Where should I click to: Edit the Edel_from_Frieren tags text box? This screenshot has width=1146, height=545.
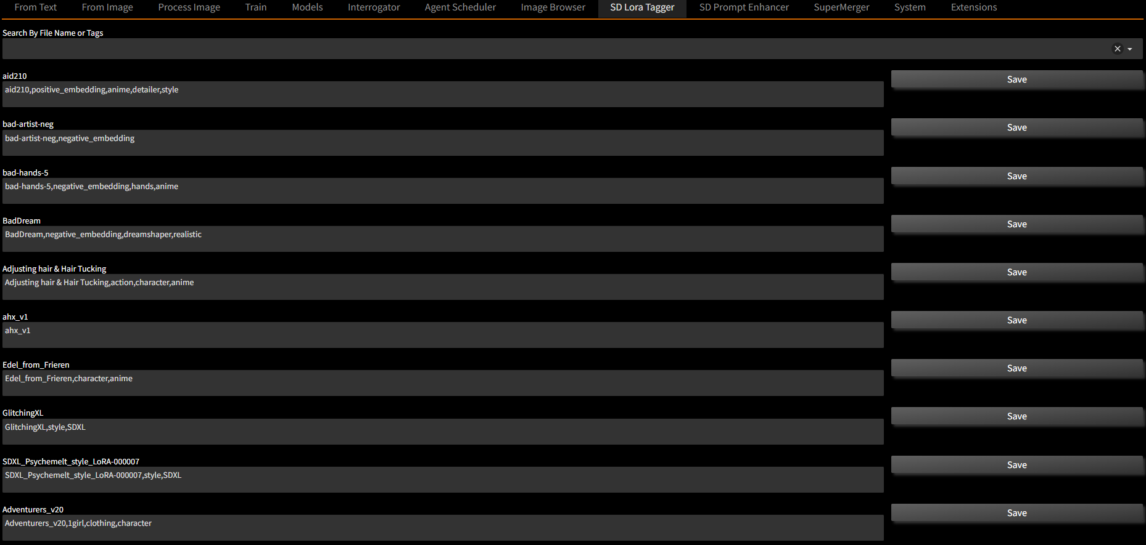pyautogui.click(x=443, y=383)
